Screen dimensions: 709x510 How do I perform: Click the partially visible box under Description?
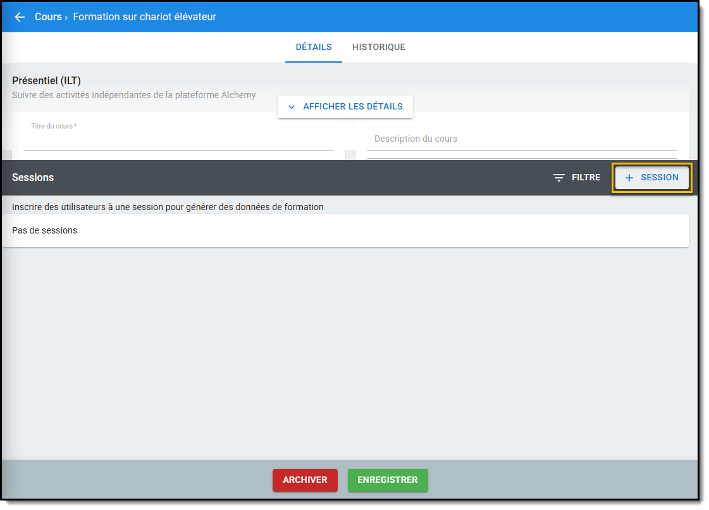click(x=521, y=158)
